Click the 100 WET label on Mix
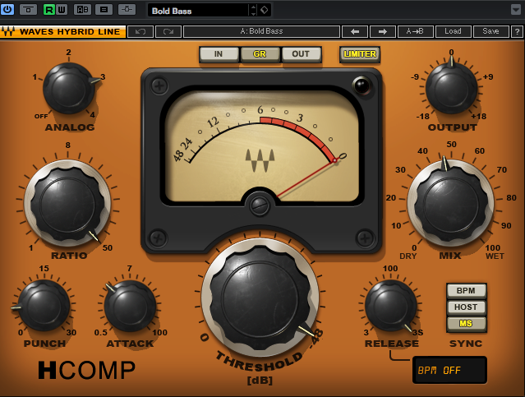525x397 pixels. 494,252
